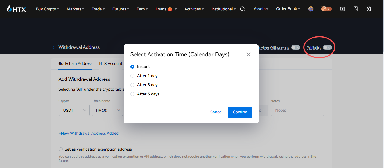
Task: Click the orange rewards badge icon
Action: click(326, 9)
